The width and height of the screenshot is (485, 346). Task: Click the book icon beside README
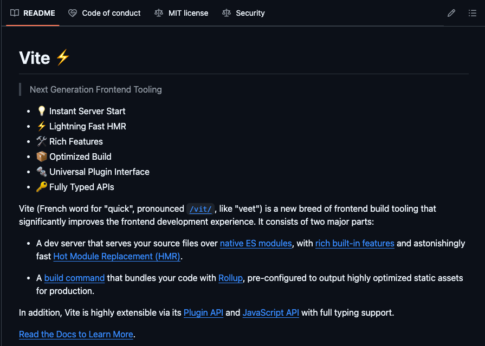point(15,13)
